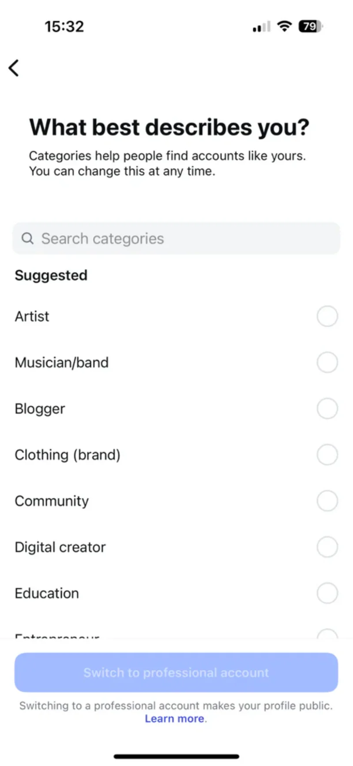Open the Learn more link
This screenshot has height=766, width=353.
click(x=175, y=719)
